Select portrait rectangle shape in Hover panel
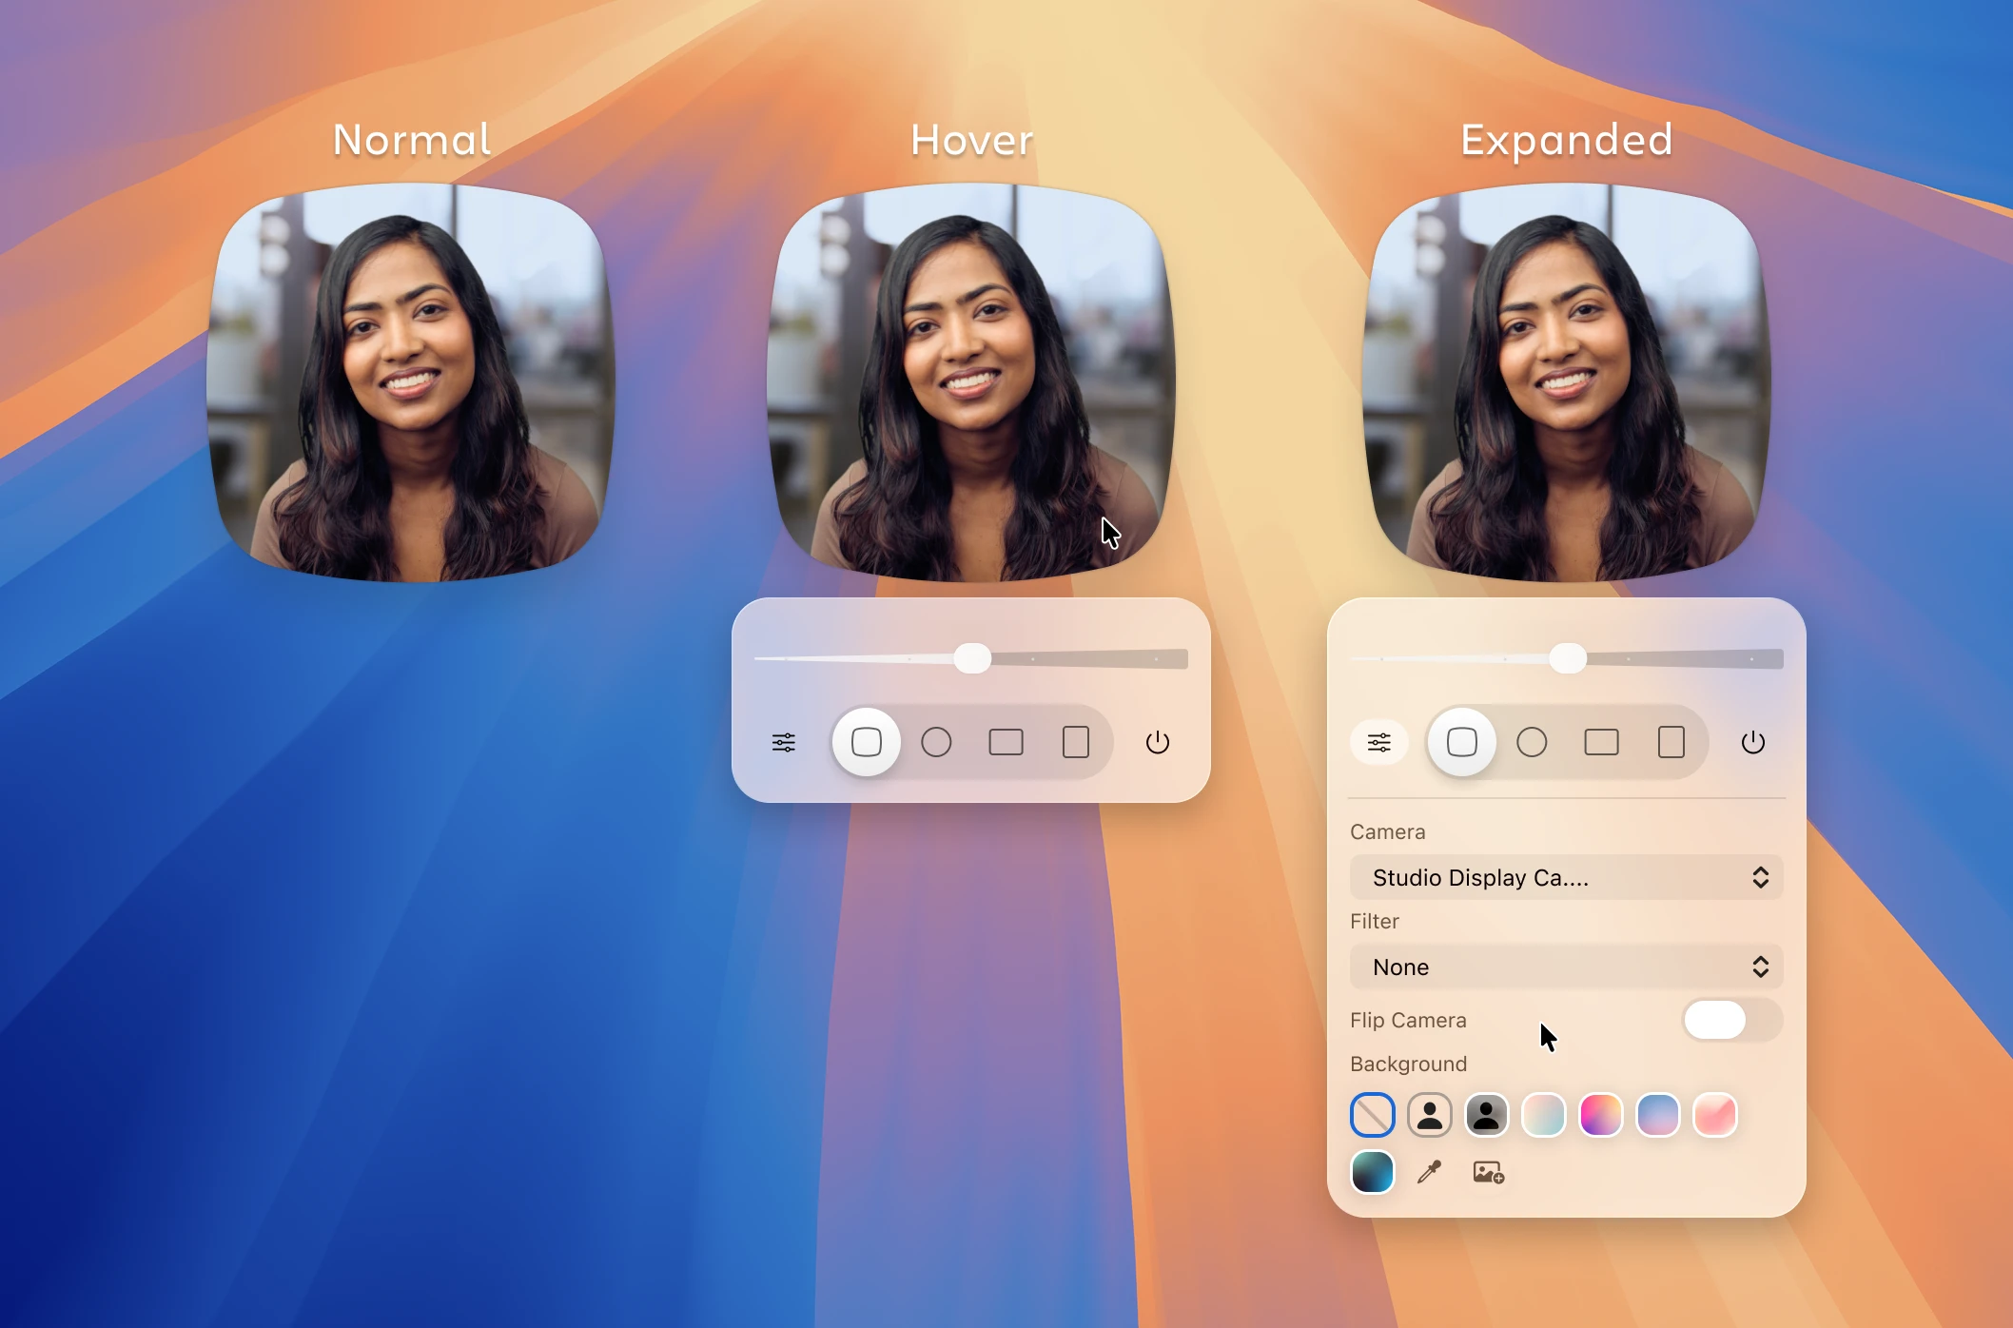The width and height of the screenshot is (2013, 1328). click(1076, 742)
